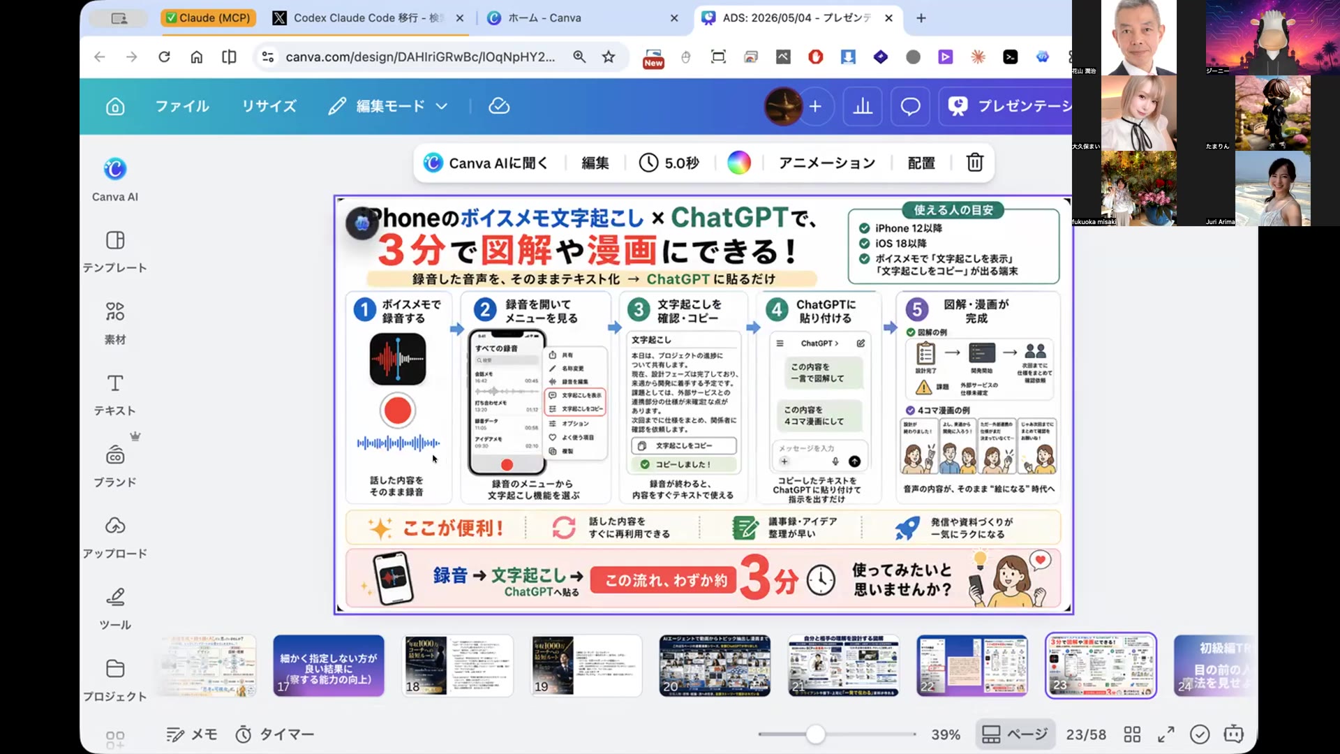Open アニメーション options
Viewport: 1340px width, 754px height.
point(827,163)
